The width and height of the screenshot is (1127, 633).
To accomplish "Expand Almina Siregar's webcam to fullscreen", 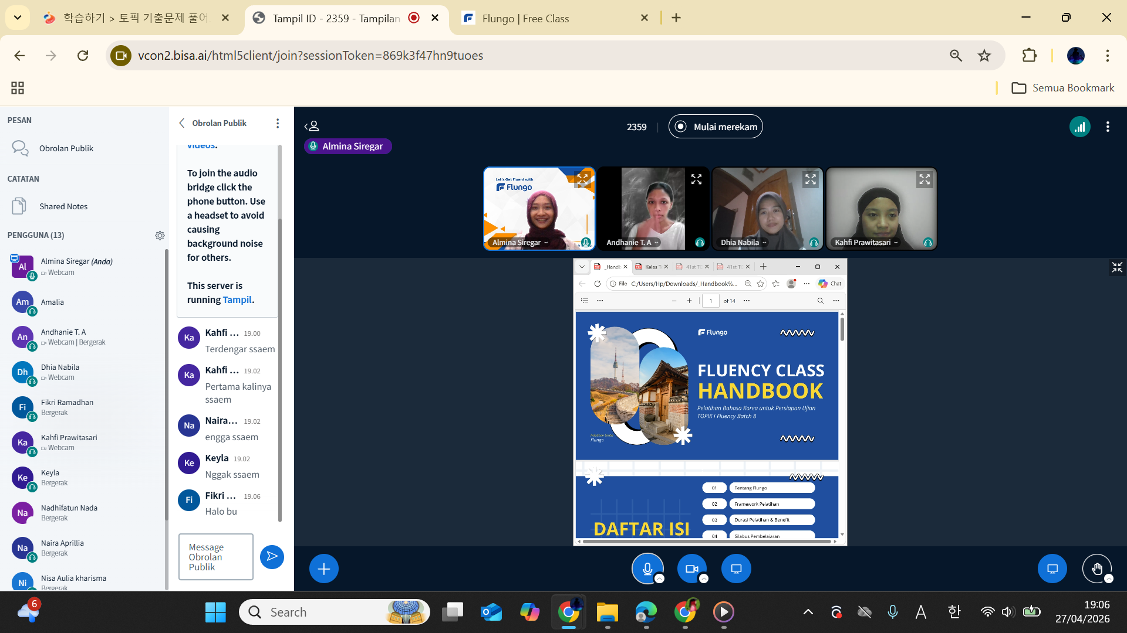I will click(582, 179).
